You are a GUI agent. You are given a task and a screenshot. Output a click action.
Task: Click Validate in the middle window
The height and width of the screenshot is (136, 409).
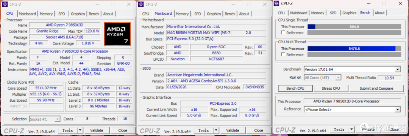click(233, 131)
